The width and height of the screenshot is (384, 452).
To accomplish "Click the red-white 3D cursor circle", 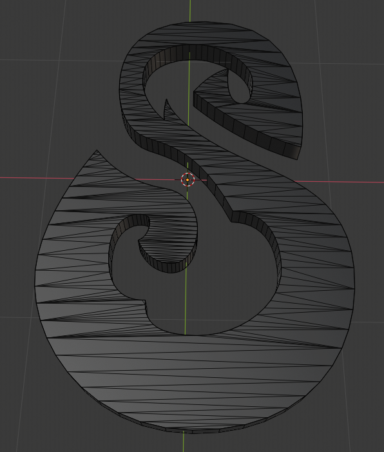I will (x=187, y=180).
